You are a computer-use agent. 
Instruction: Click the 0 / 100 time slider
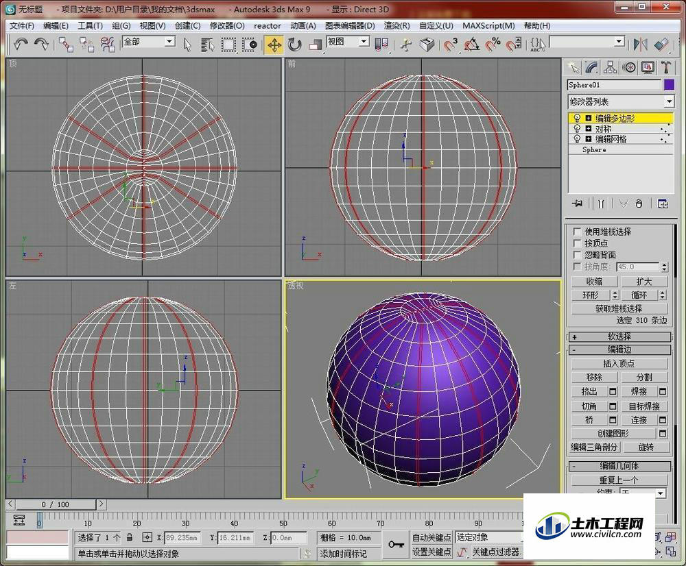click(56, 504)
